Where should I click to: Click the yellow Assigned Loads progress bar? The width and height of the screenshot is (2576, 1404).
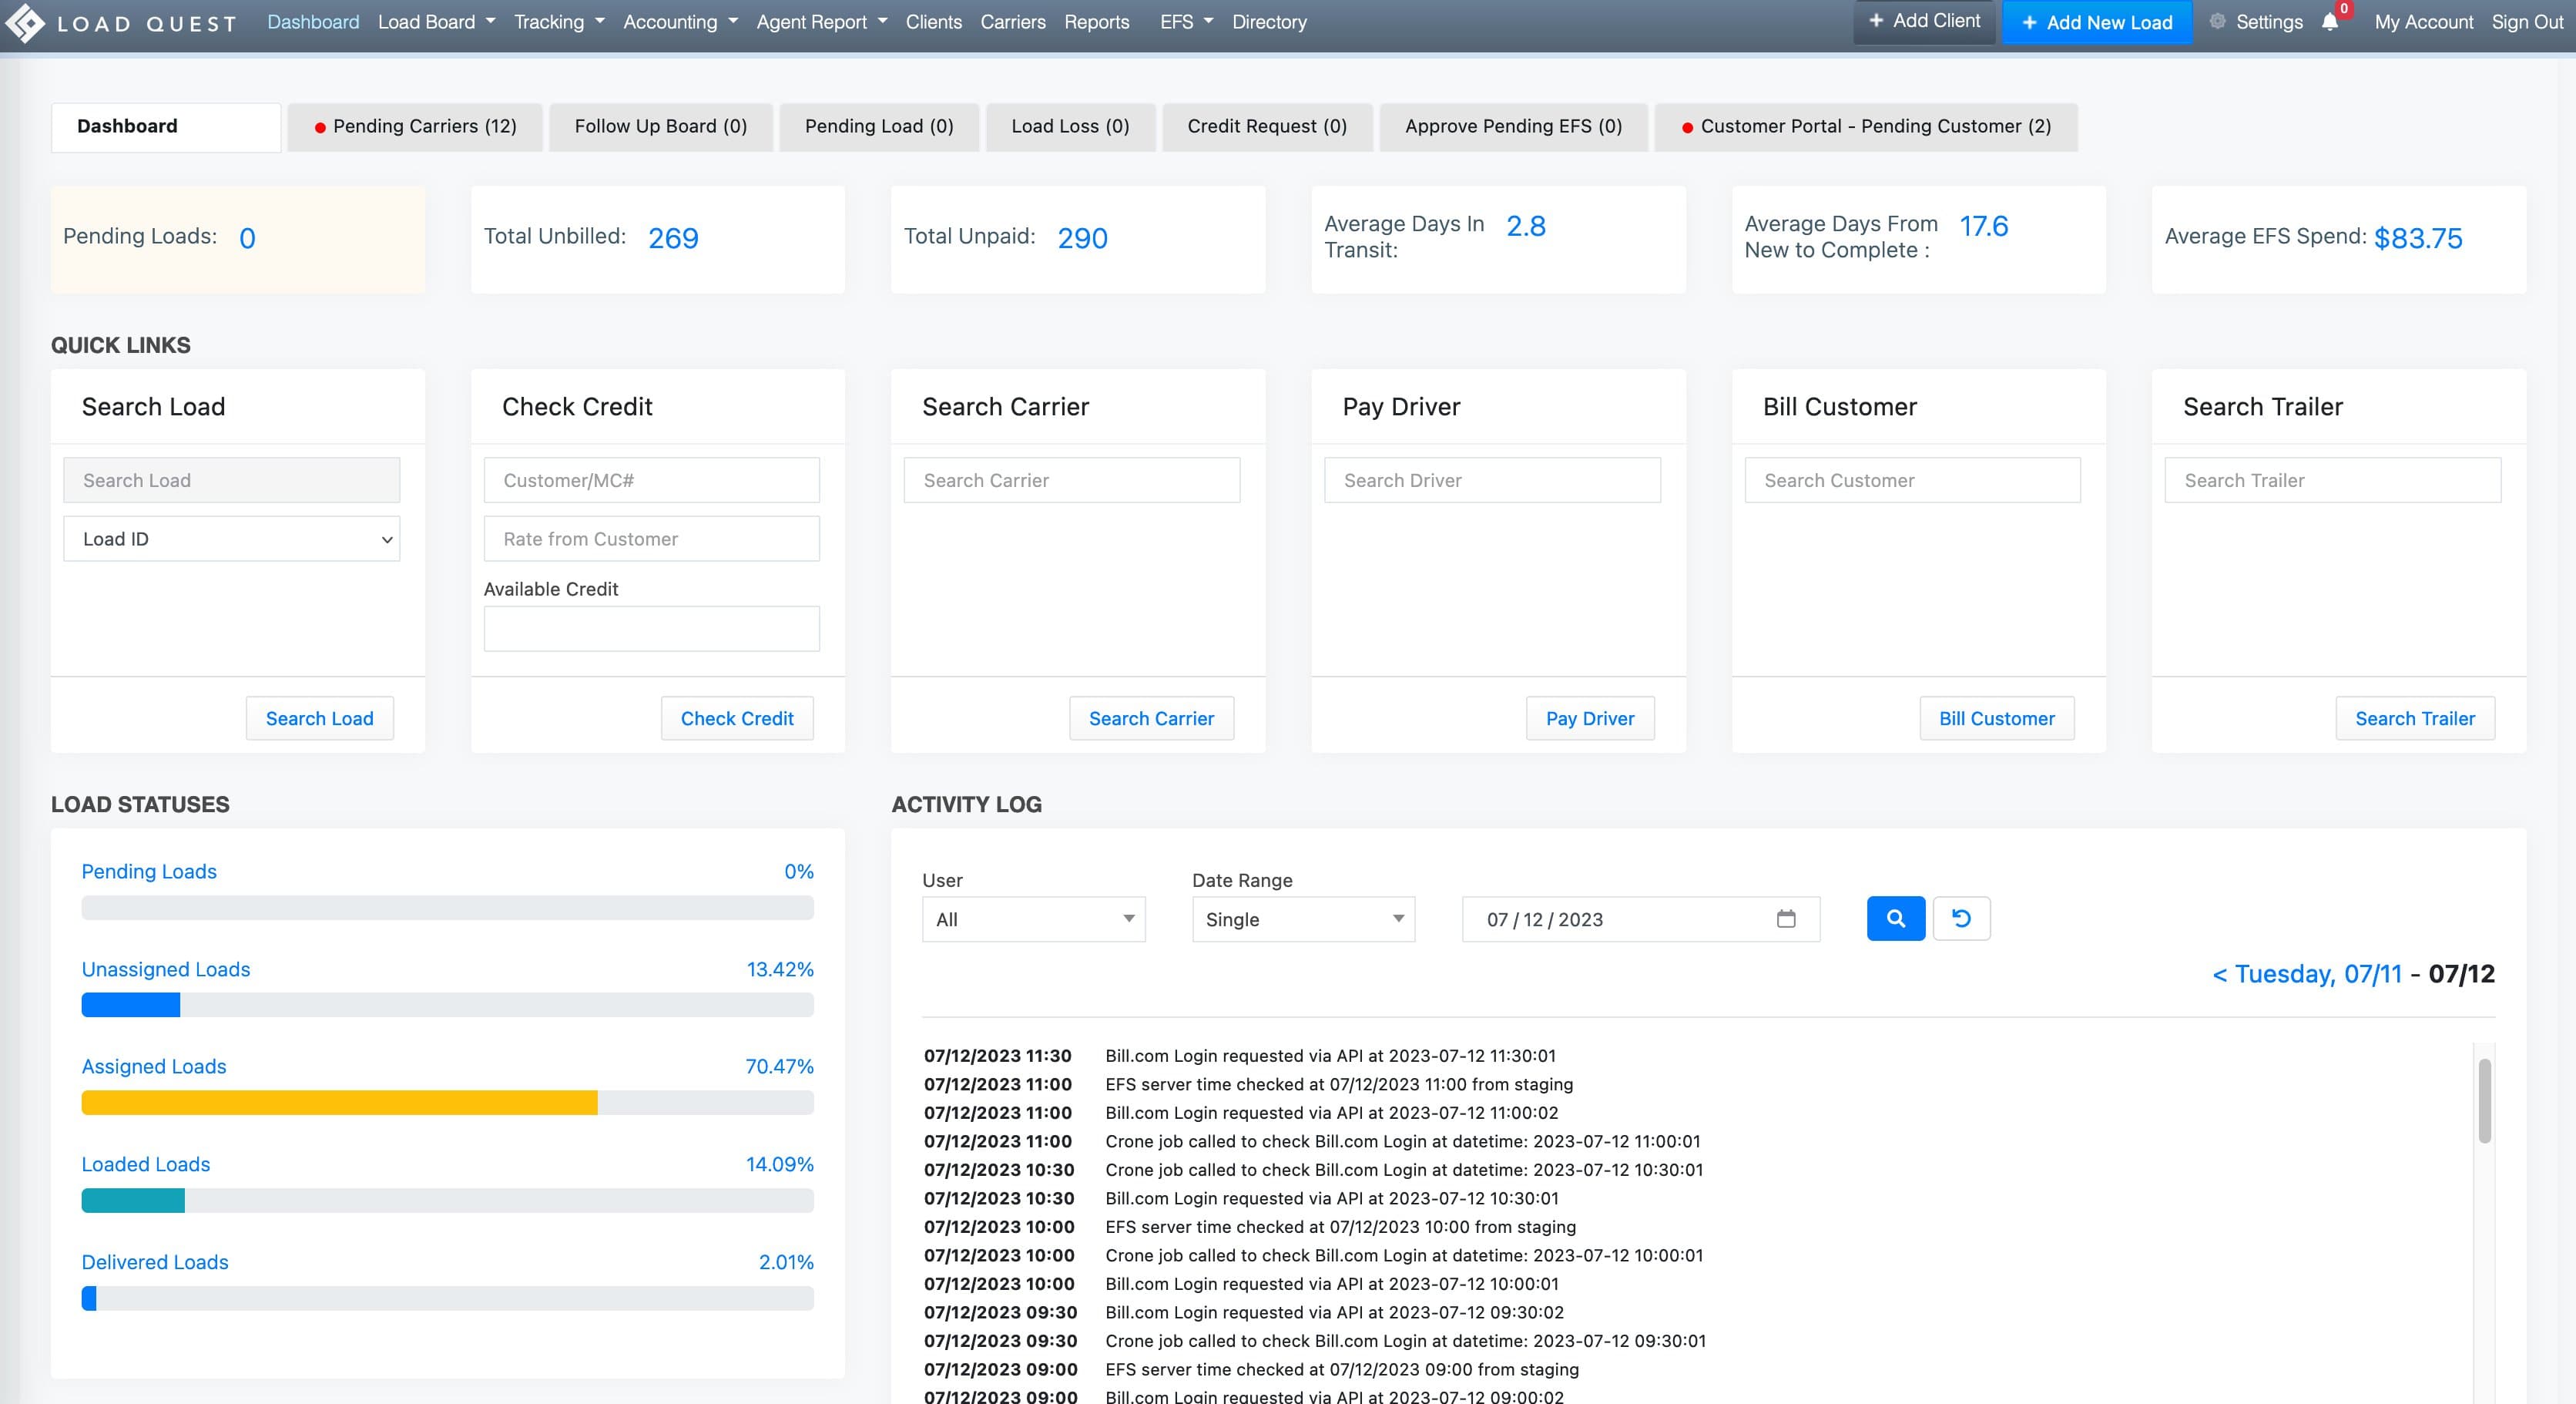pyautogui.click(x=340, y=1103)
